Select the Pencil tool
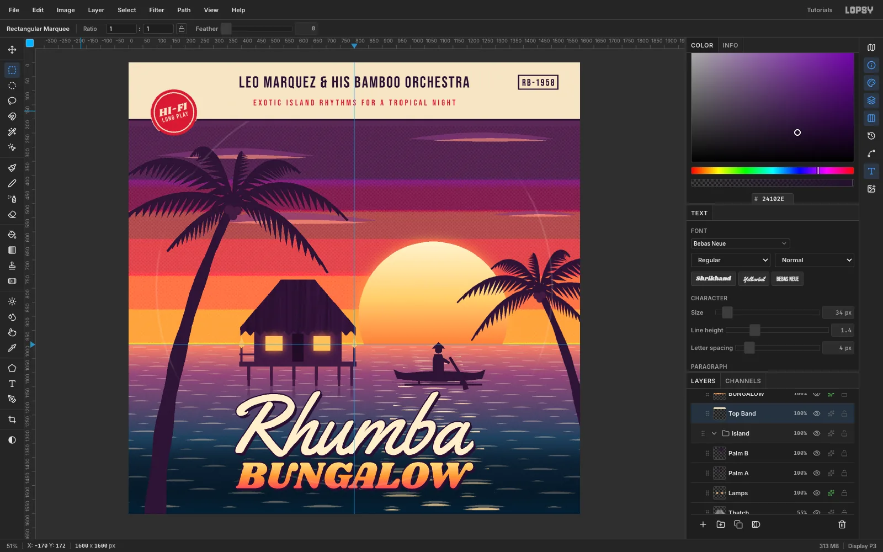This screenshot has width=883, height=552. coord(12,183)
